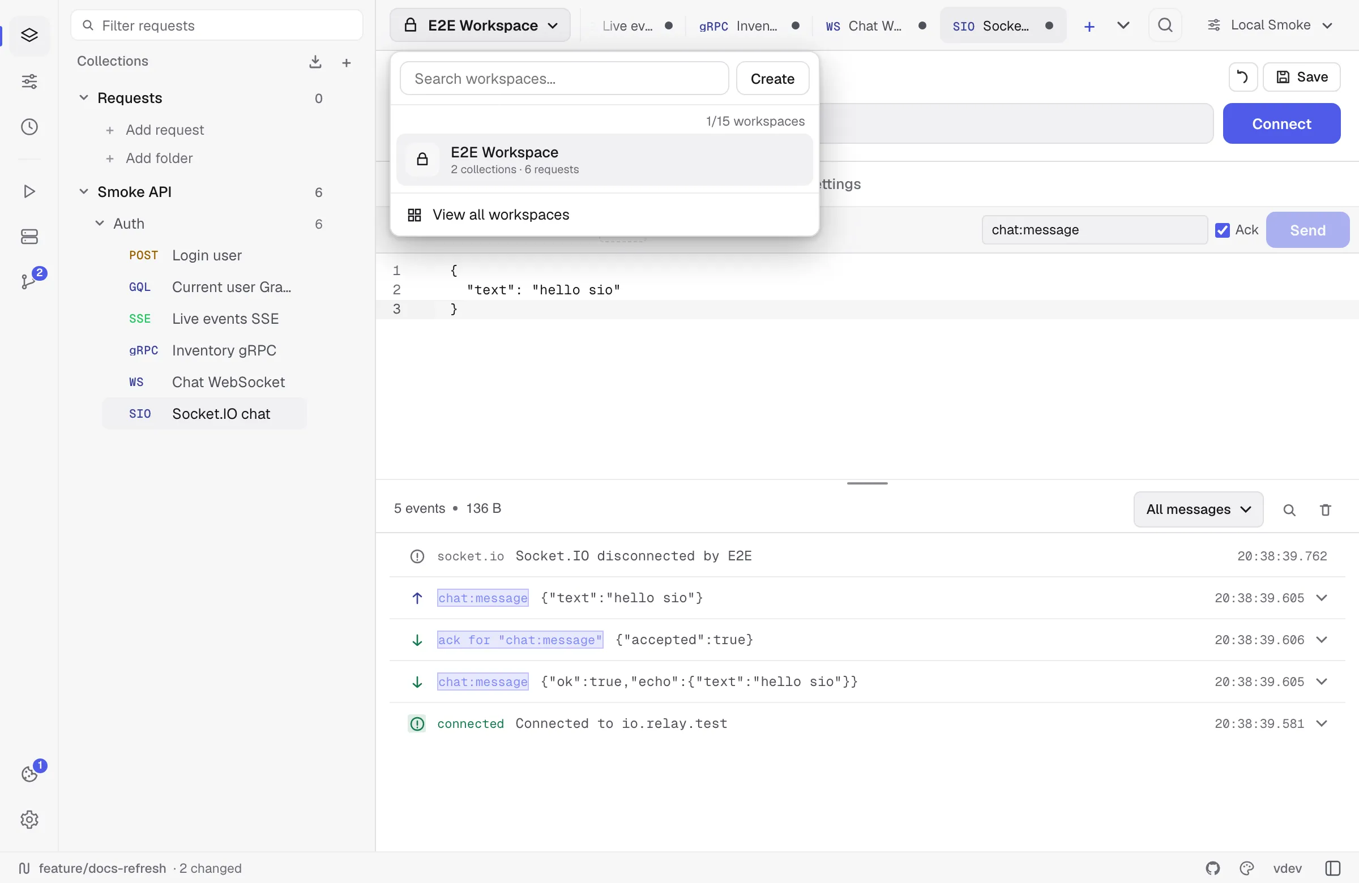The height and width of the screenshot is (883, 1359).
Task: Open the Local Smoke environment dropdown
Action: coord(1270,25)
